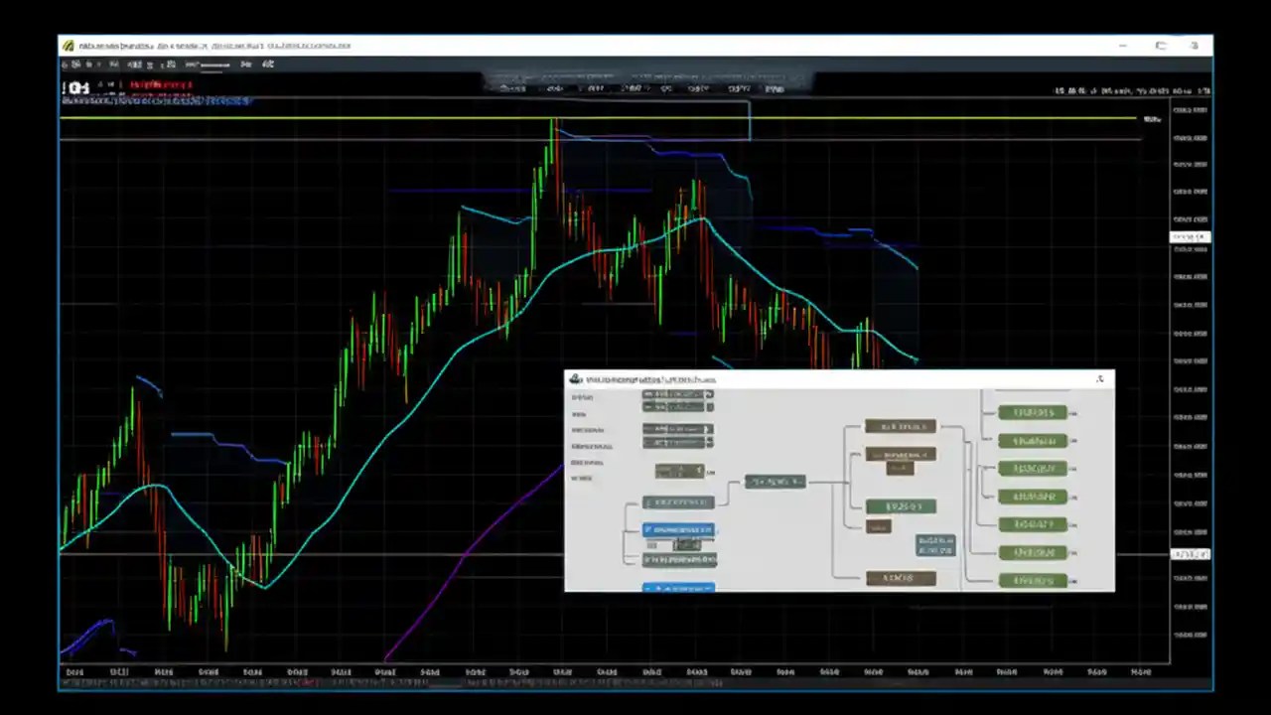The height and width of the screenshot is (715, 1271).
Task: Click the topmost green button in the dialog
Action: (1033, 412)
